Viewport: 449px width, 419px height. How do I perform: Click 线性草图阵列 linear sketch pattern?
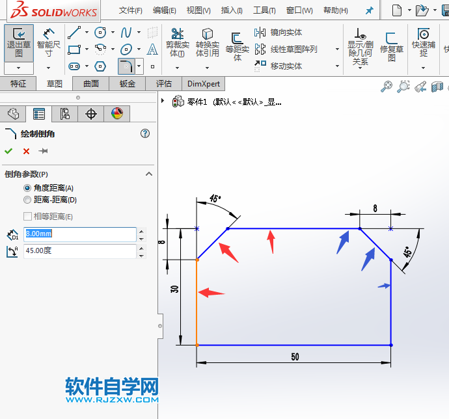(x=286, y=49)
